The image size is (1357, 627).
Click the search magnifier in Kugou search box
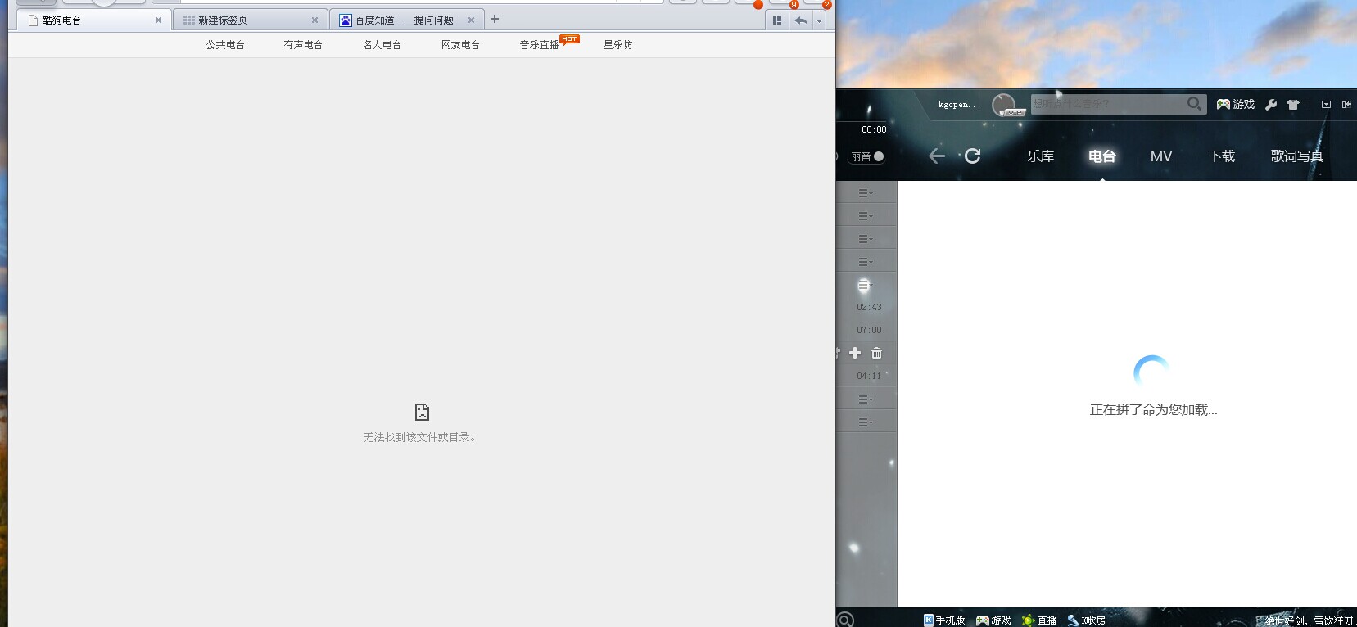click(x=1195, y=104)
